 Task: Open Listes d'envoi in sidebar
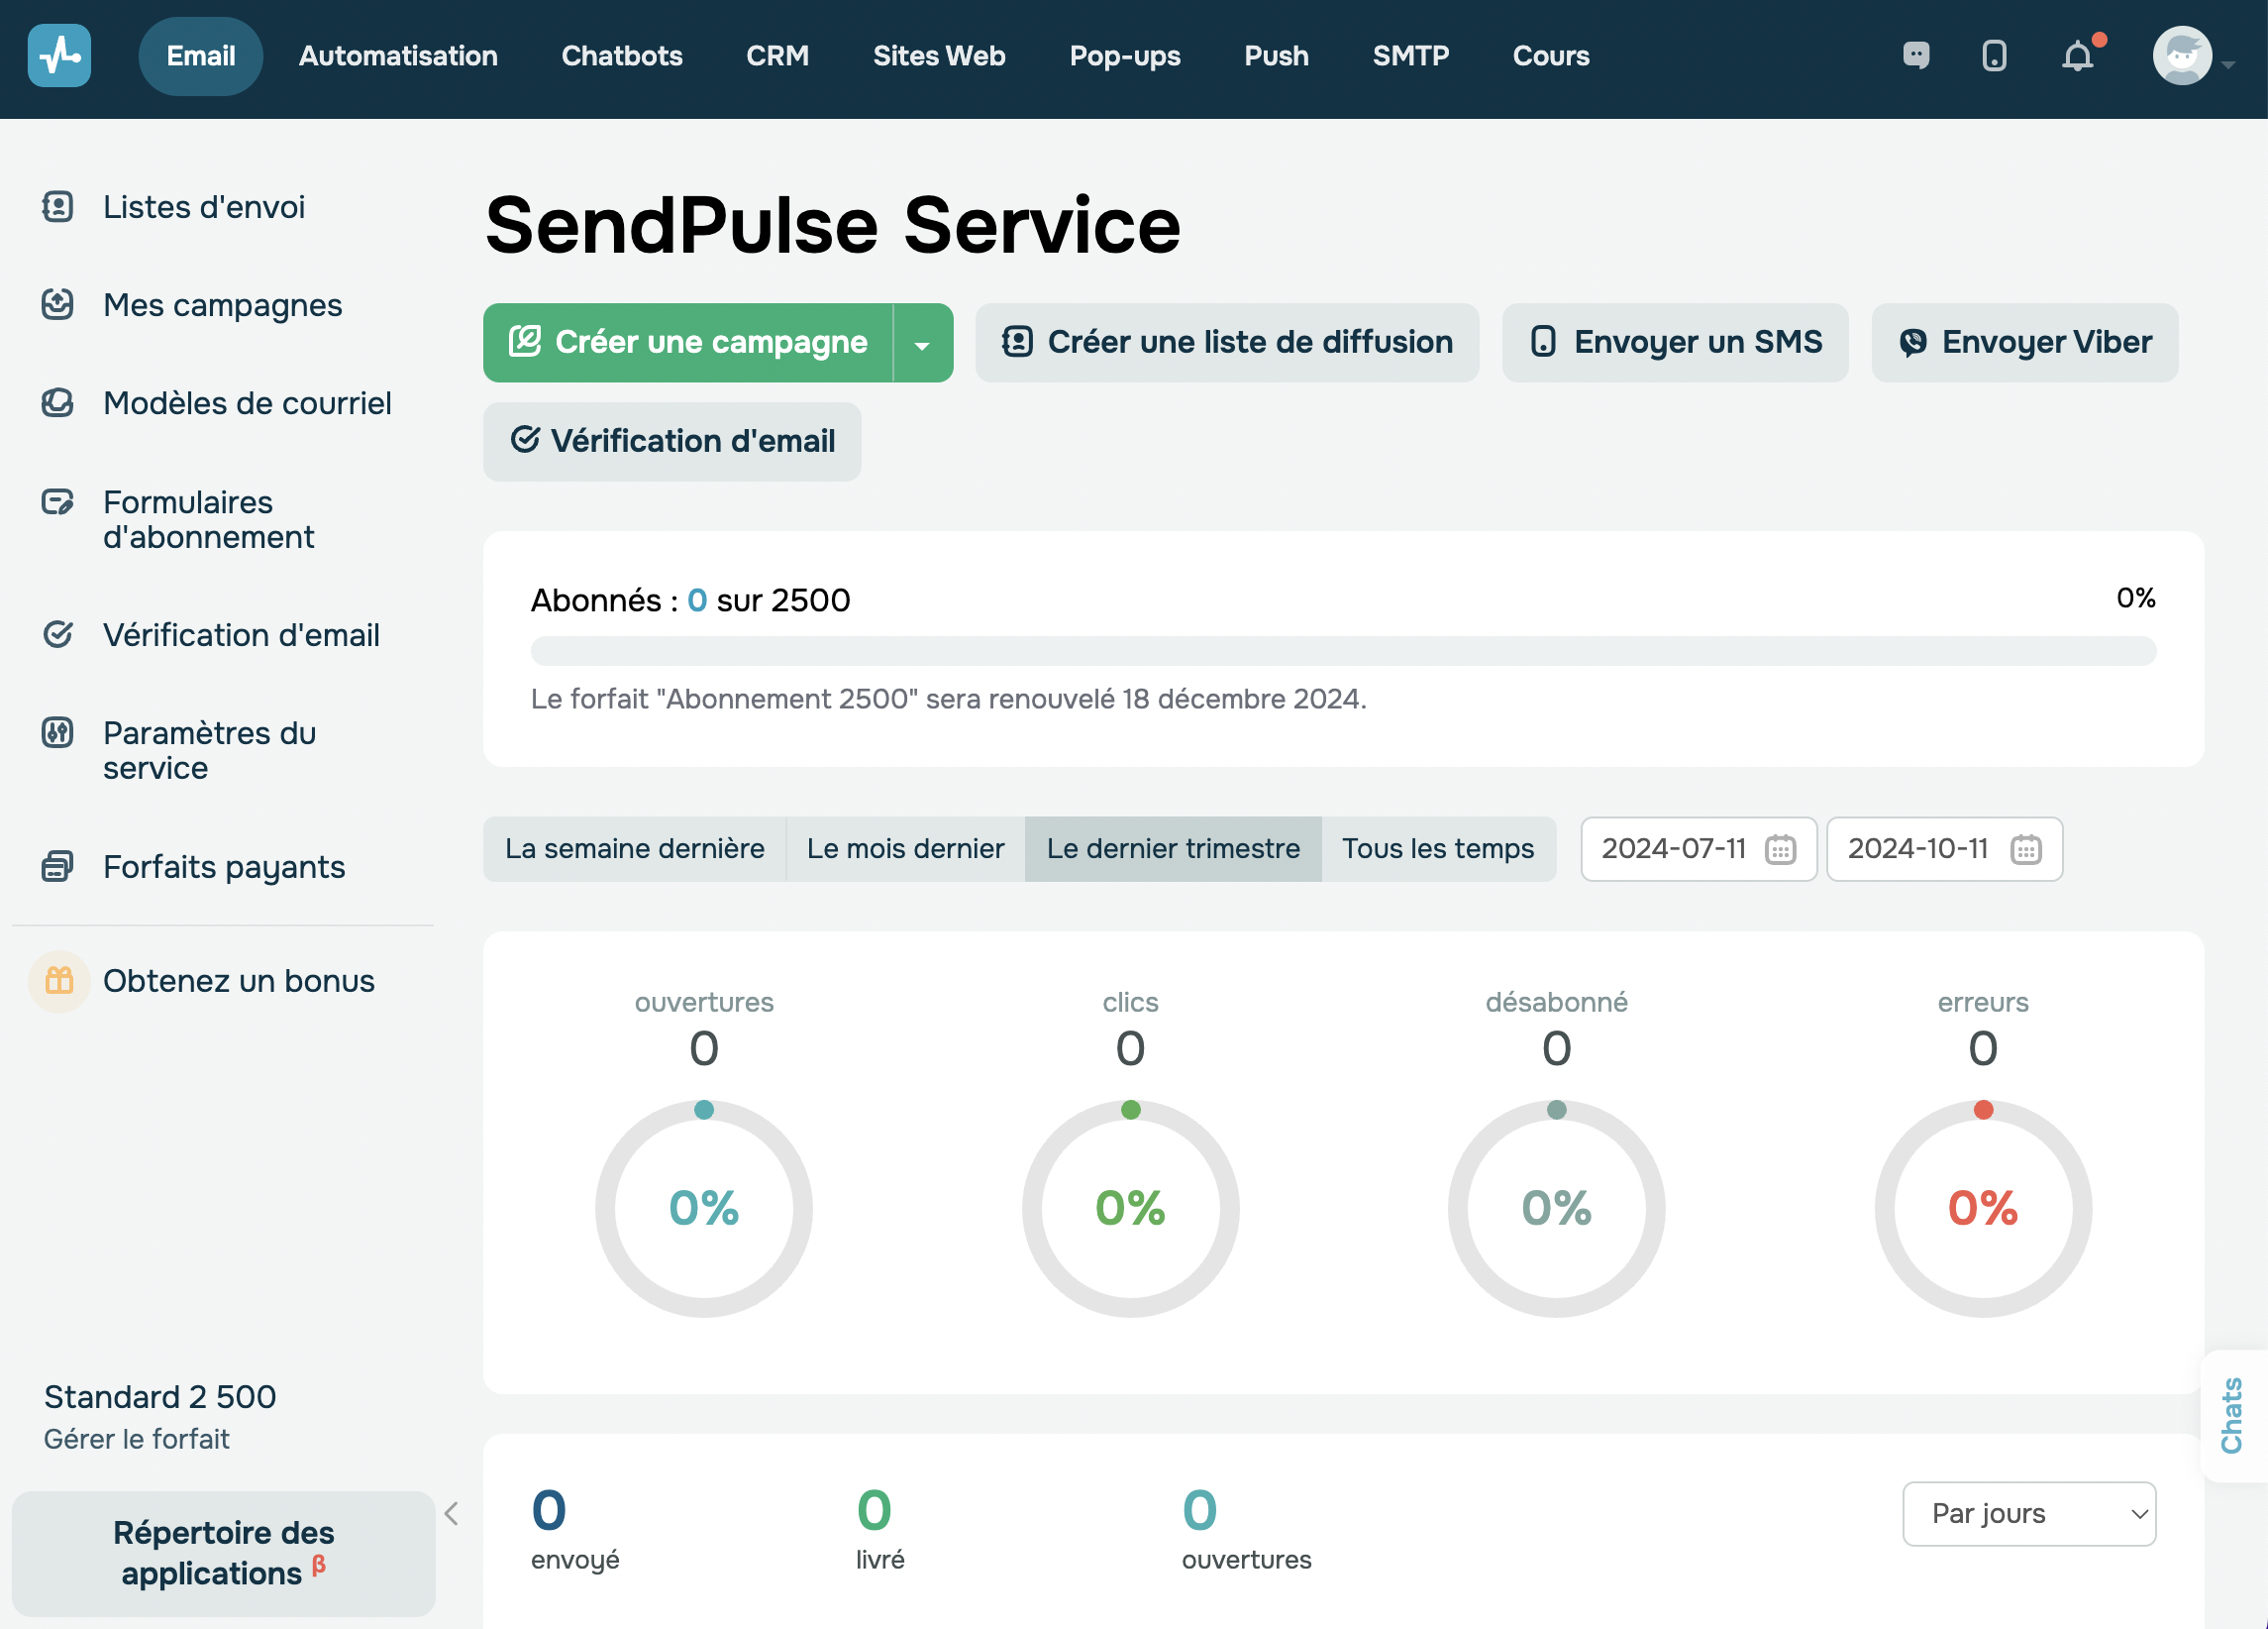[204, 207]
